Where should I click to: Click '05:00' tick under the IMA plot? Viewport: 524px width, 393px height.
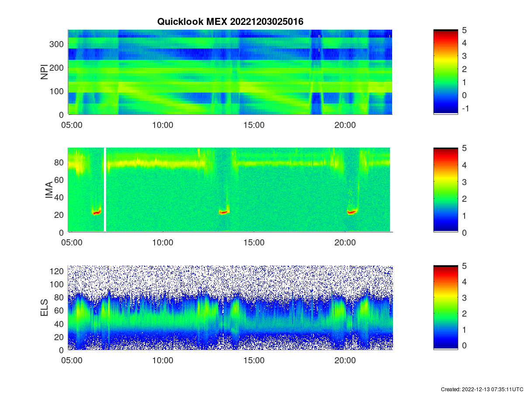(x=72, y=243)
